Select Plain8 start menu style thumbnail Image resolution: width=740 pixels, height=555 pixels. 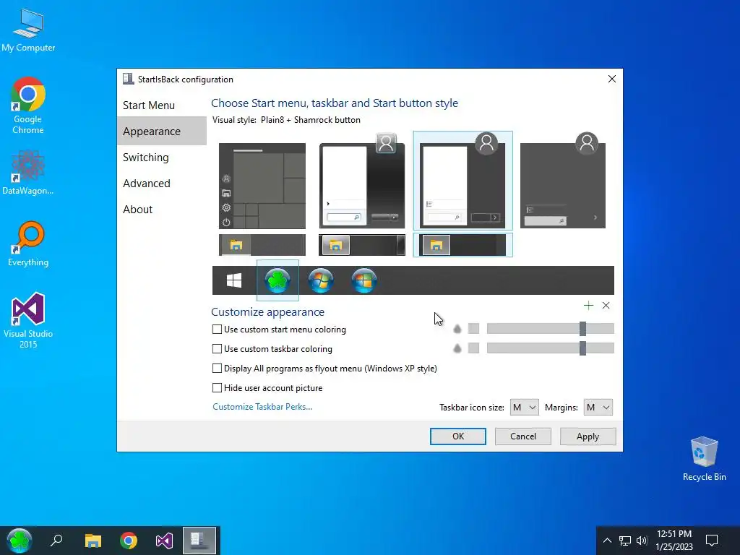tap(462, 181)
